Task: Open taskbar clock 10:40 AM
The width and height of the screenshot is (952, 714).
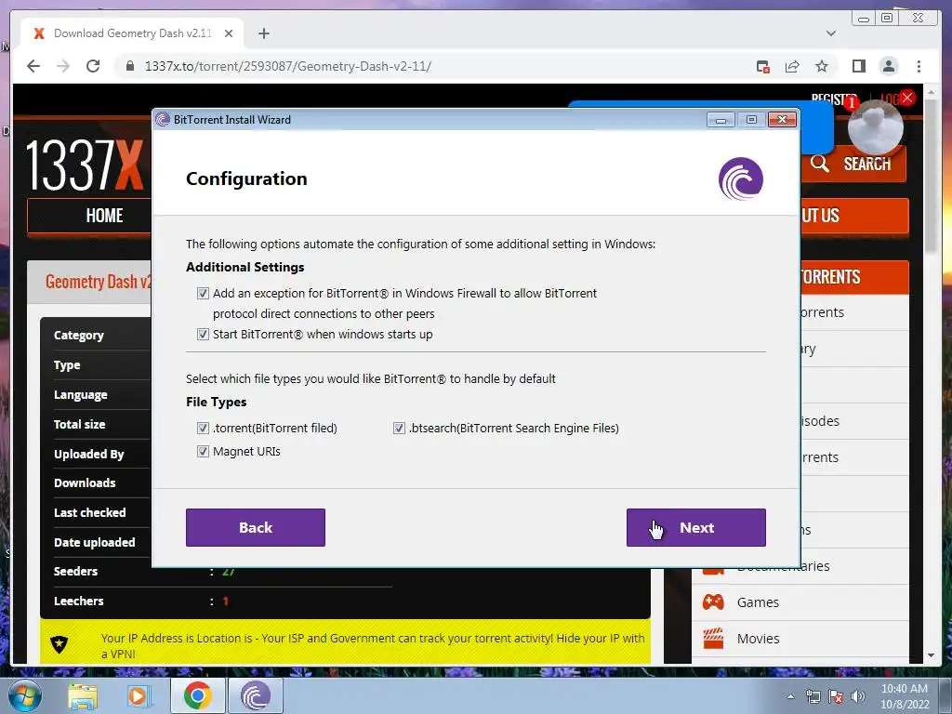Action: click(905, 695)
